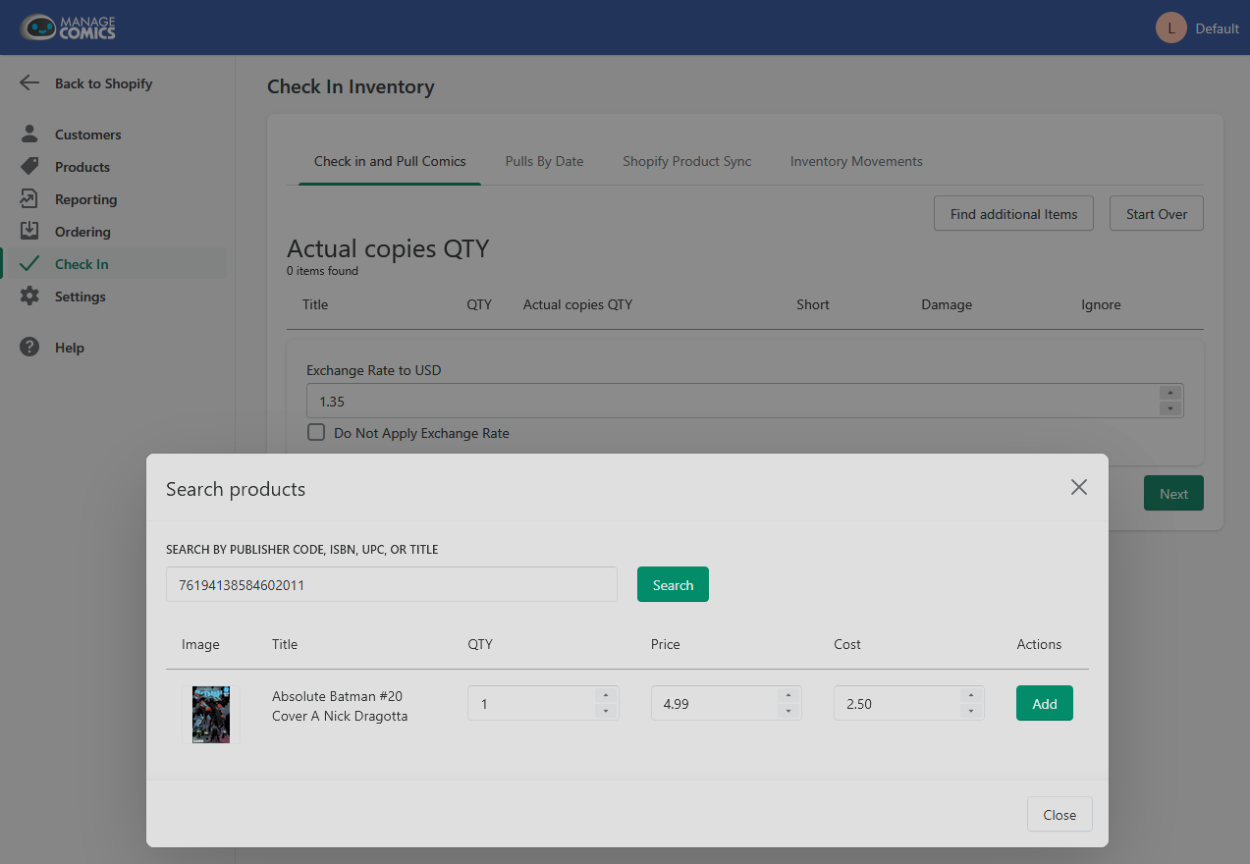Click the Reporting chart icon
Screen dimensions: 1250x864
[29, 199]
